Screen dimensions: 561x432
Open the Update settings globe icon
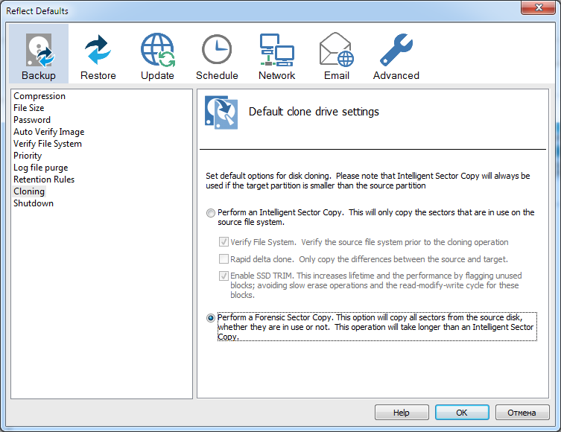[157, 51]
